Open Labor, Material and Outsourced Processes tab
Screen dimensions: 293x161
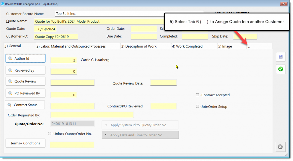(78, 46)
